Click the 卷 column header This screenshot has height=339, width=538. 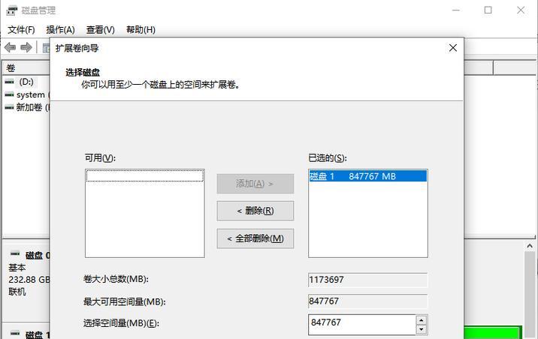27,68
